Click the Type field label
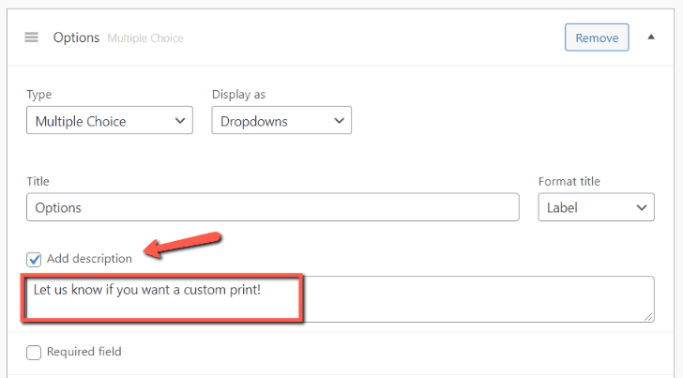Image resolution: width=683 pixels, height=378 pixels. (40, 95)
